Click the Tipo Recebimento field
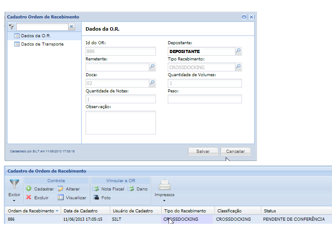The width and height of the screenshot is (332, 229). coord(202,67)
